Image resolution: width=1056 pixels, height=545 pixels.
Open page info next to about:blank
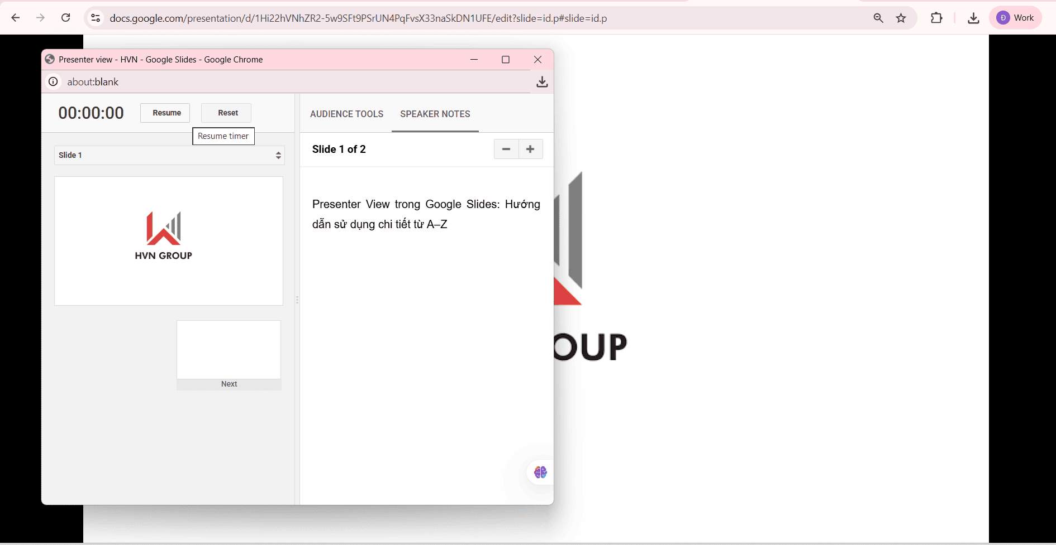(x=53, y=81)
